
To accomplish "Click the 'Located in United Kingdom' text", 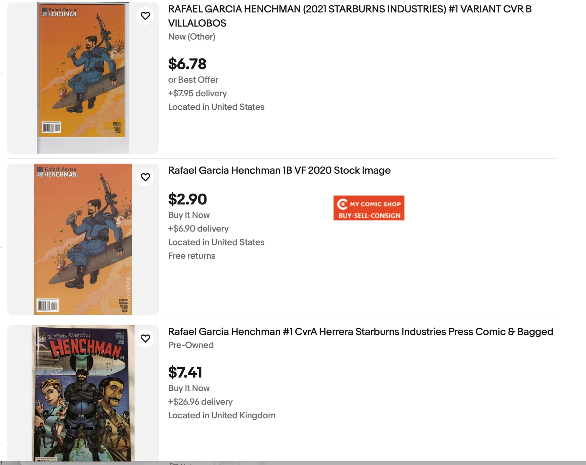I will point(222,416).
